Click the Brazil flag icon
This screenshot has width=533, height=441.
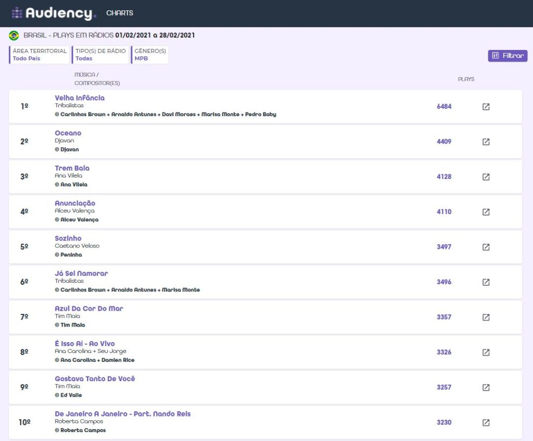pos(14,35)
